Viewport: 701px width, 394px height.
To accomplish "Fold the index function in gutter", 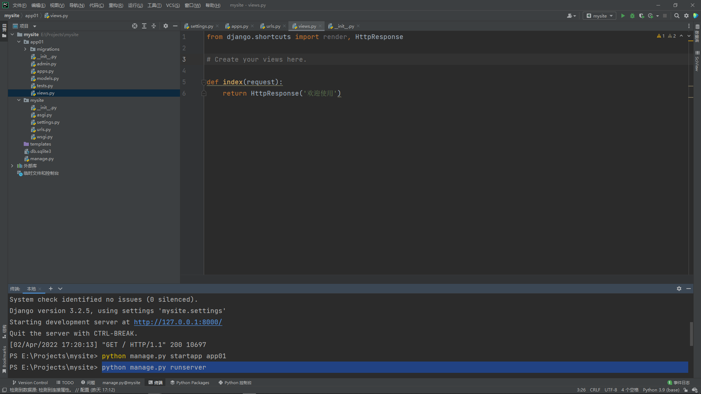I will click(x=204, y=82).
